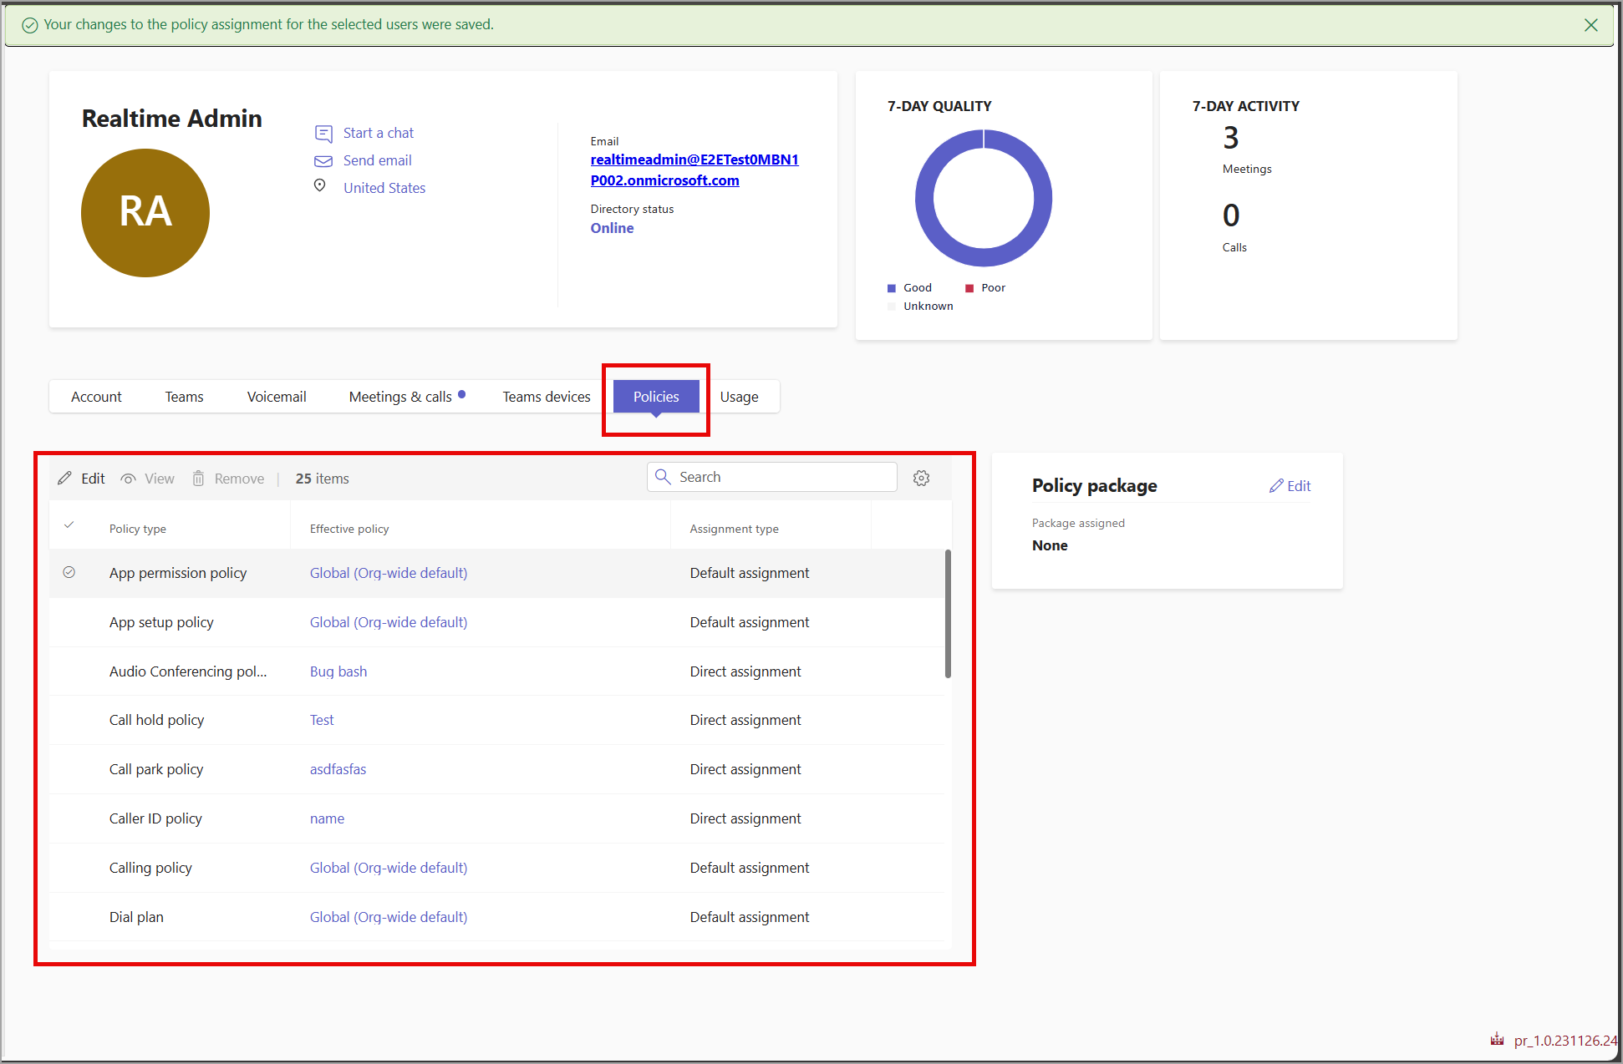This screenshot has height=1064, width=1623.
Task: Click the Teams tab
Action: pos(184,397)
